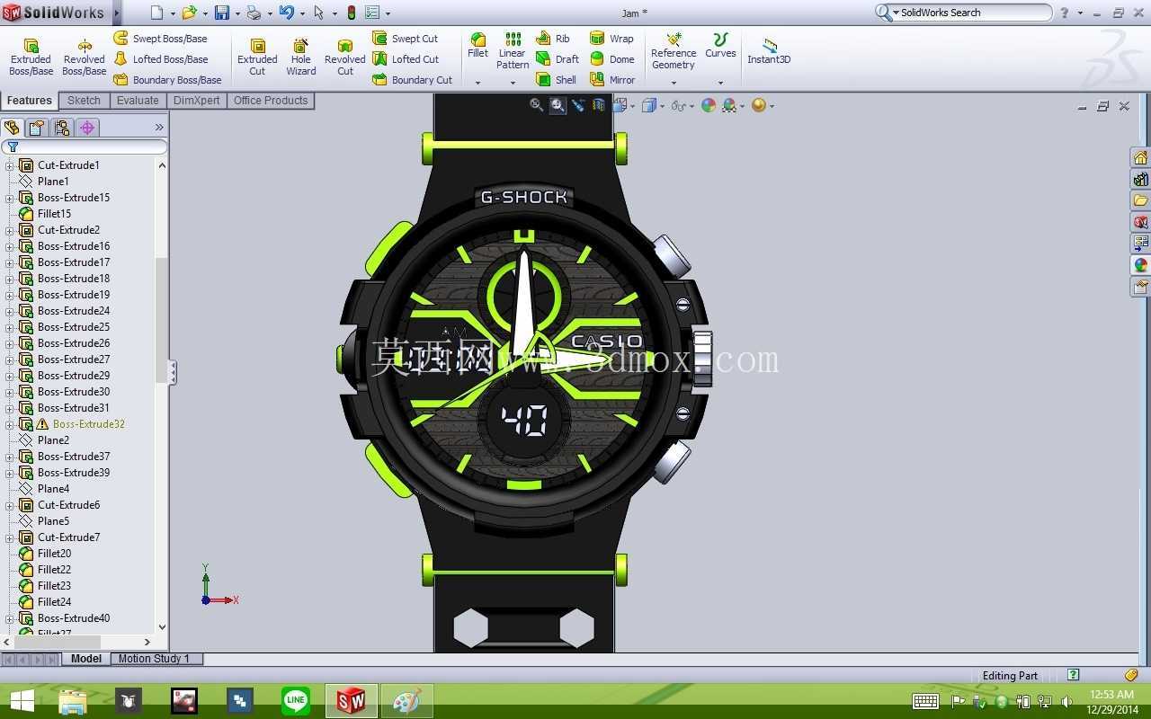Expand the Fillet dropdown arrow
1151x719 pixels.
[x=477, y=83]
